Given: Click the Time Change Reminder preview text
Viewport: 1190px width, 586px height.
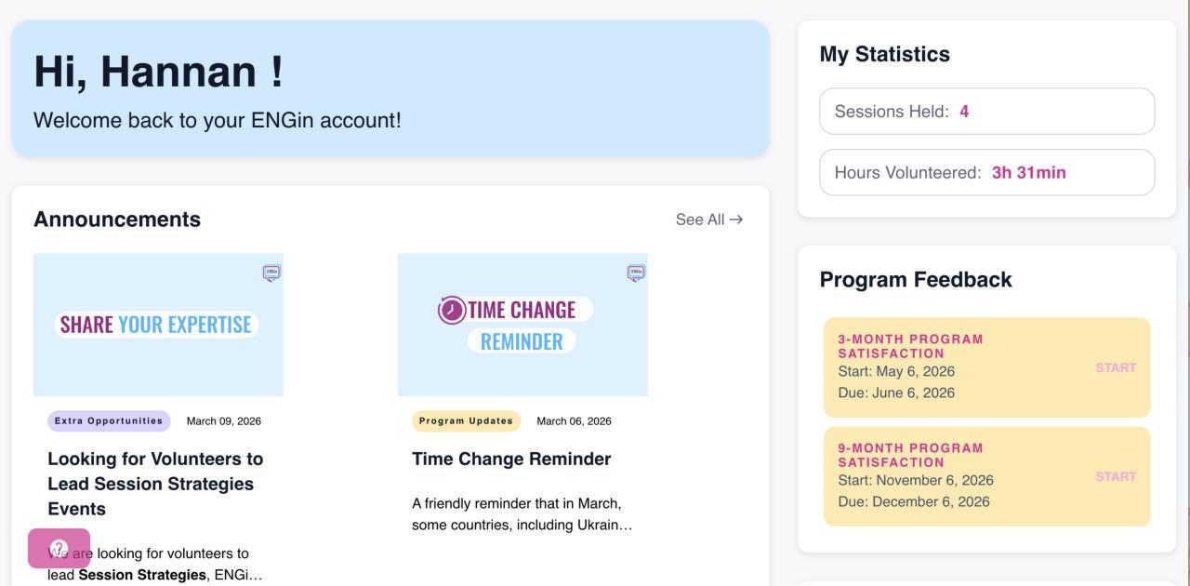Looking at the screenshot, I should coord(522,514).
